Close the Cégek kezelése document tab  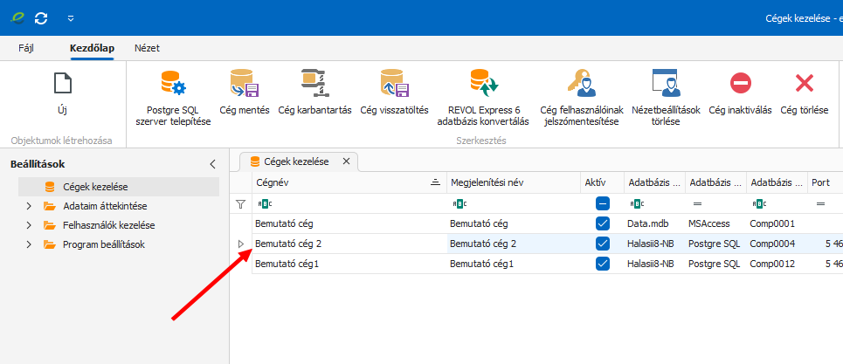pyautogui.click(x=346, y=161)
